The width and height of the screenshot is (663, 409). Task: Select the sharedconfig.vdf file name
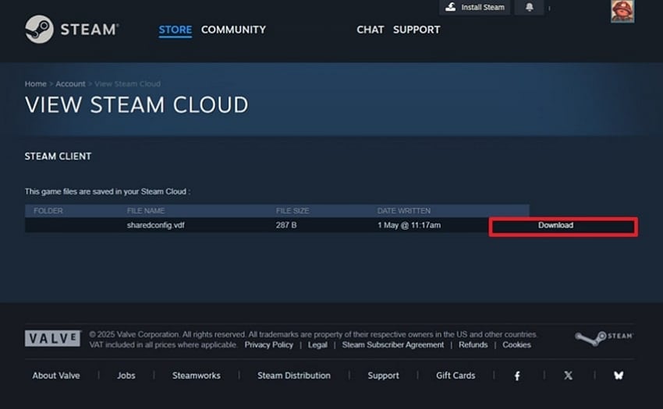(x=155, y=225)
